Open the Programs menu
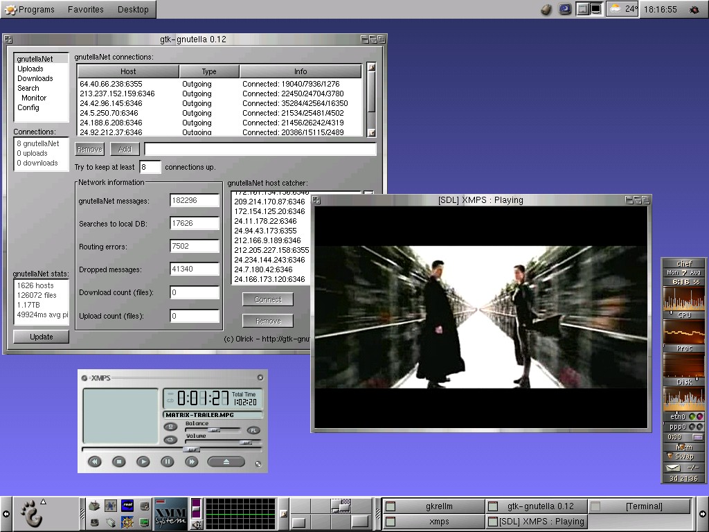This screenshot has width=709, height=532. click(30, 10)
